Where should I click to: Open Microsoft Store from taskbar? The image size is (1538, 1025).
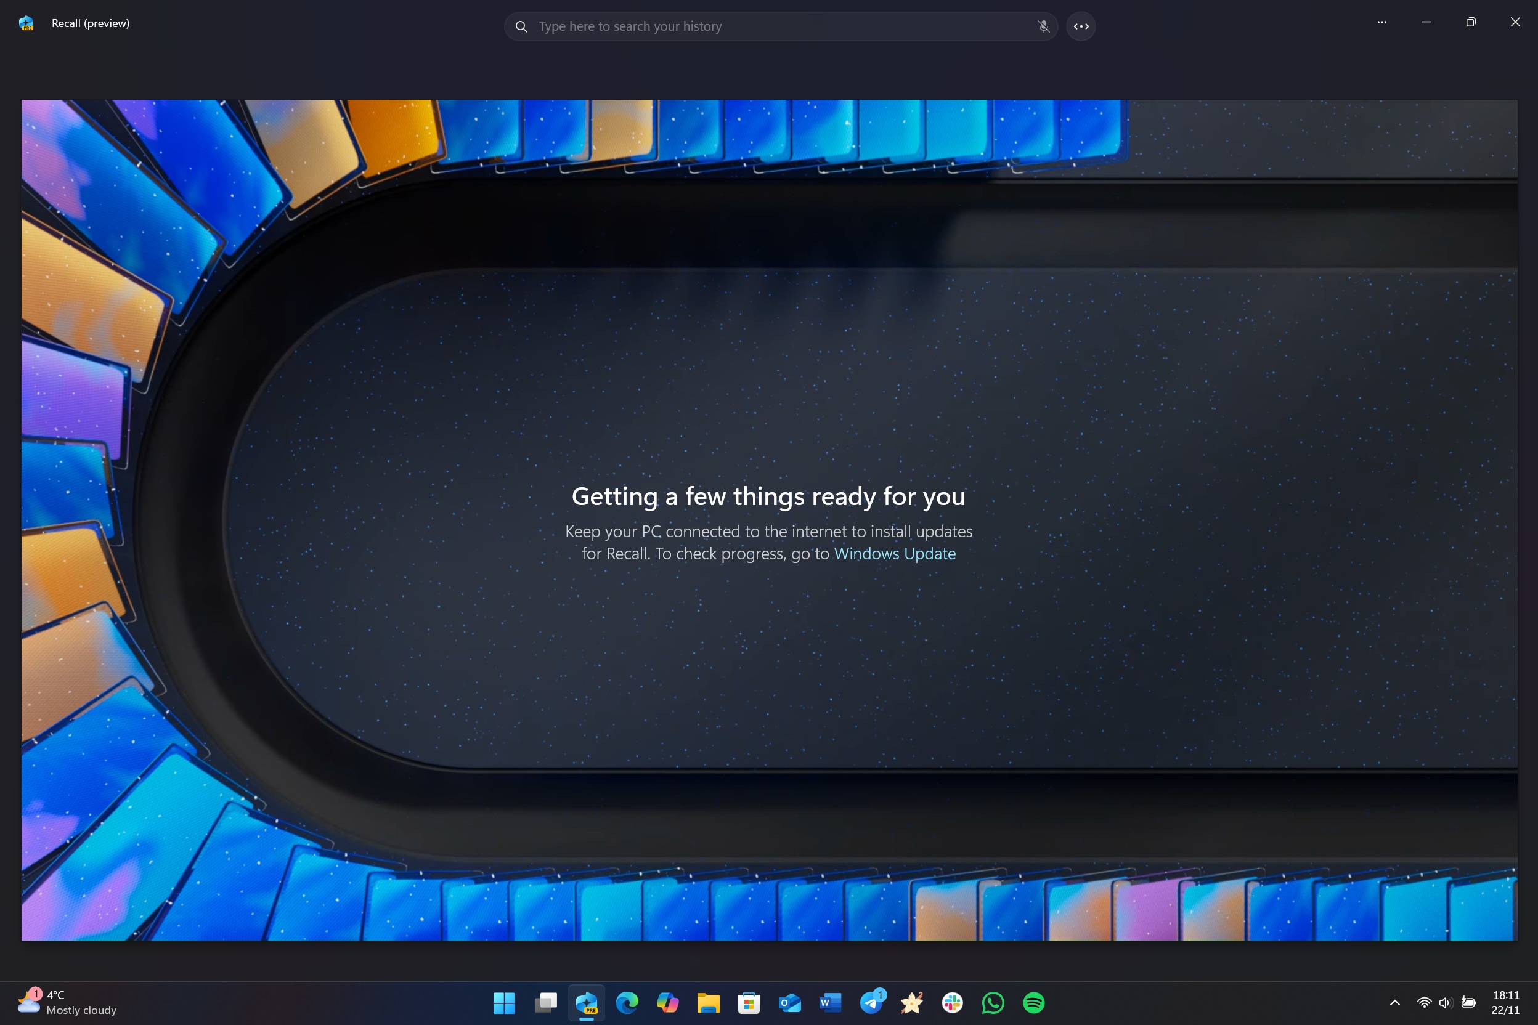point(749,1003)
